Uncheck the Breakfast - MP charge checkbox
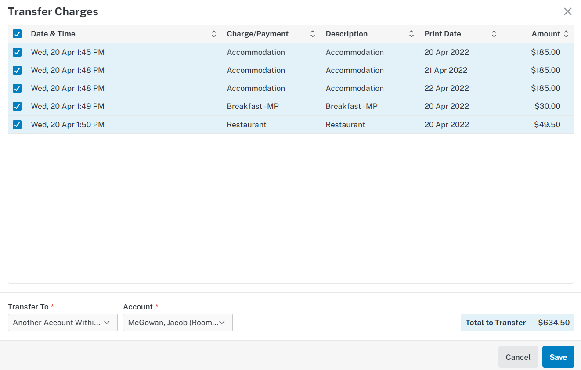Image resolution: width=581 pixels, height=370 pixels. click(x=17, y=106)
